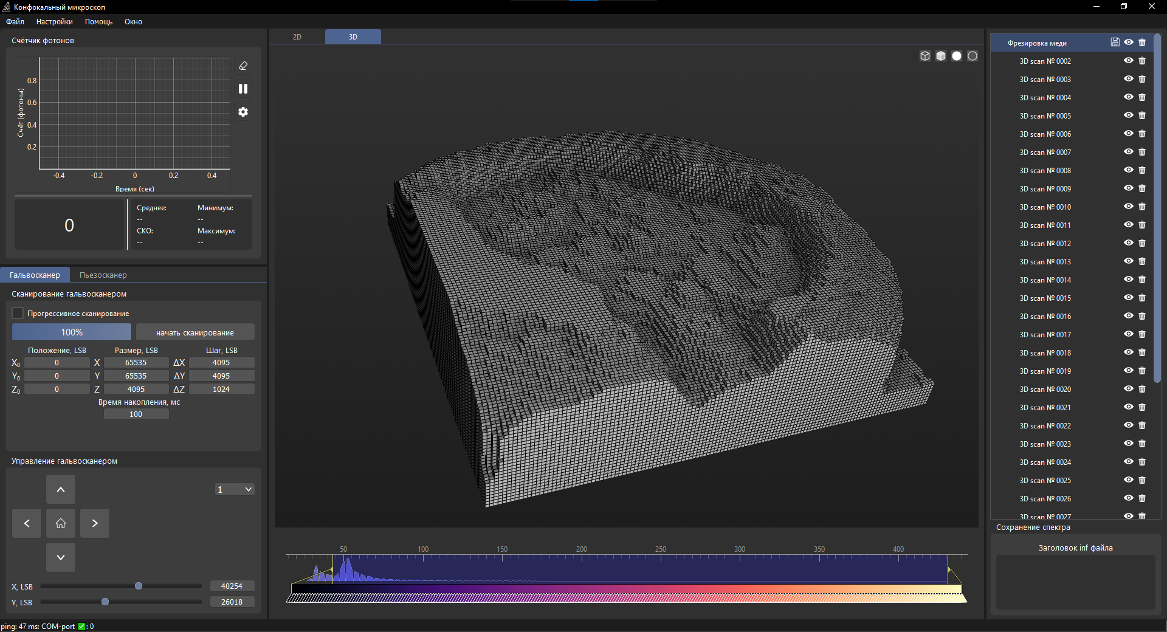The width and height of the screenshot is (1167, 632).
Task: Select the 3D scan № 0021 row
Action: click(1073, 407)
